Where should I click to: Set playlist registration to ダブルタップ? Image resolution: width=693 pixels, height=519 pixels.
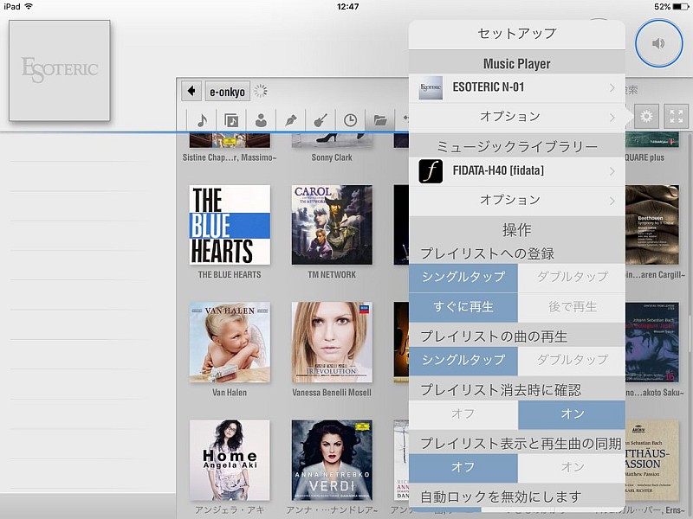tap(572, 277)
